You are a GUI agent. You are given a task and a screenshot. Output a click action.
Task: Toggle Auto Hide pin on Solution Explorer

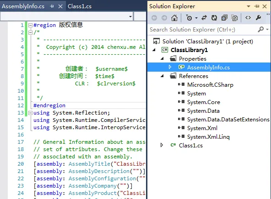[x=257, y=6]
